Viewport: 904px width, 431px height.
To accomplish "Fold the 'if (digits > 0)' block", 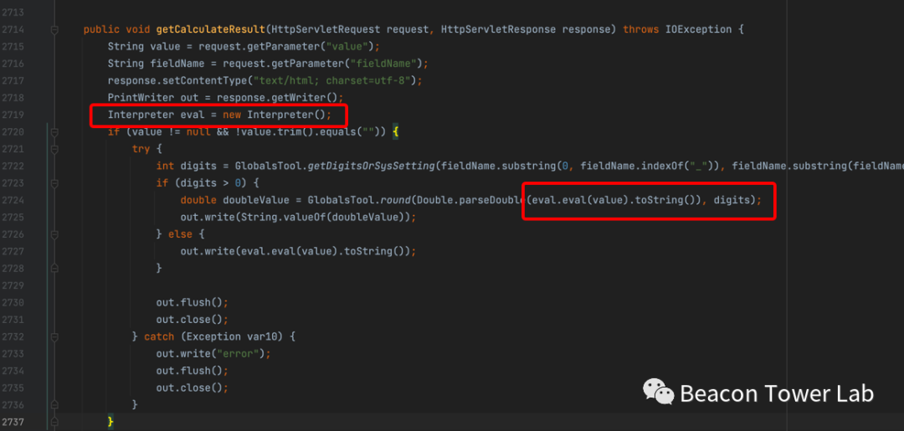I will (x=54, y=183).
